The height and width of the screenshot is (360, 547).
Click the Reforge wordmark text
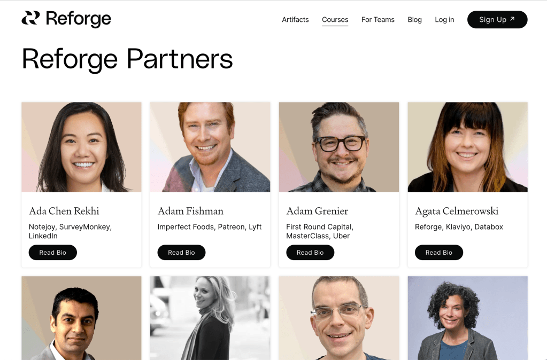[x=79, y=19]
